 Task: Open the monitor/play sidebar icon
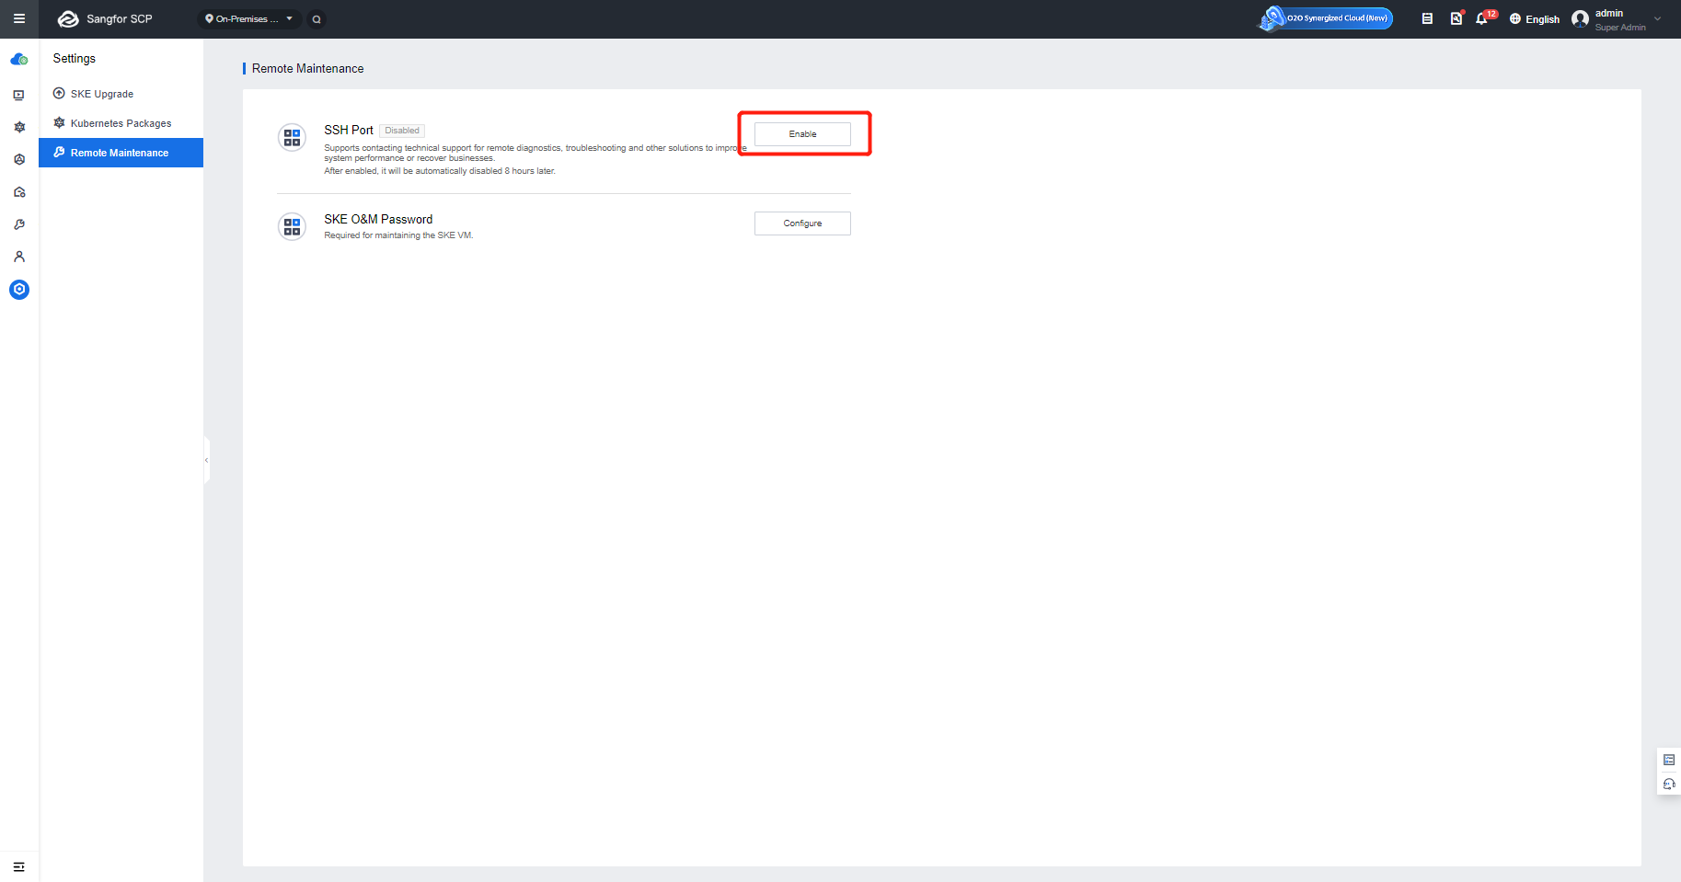click(18, 95)
